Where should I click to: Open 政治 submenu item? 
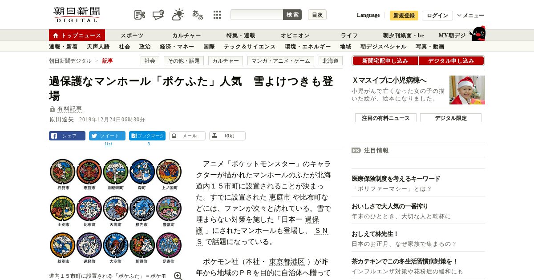145,46
